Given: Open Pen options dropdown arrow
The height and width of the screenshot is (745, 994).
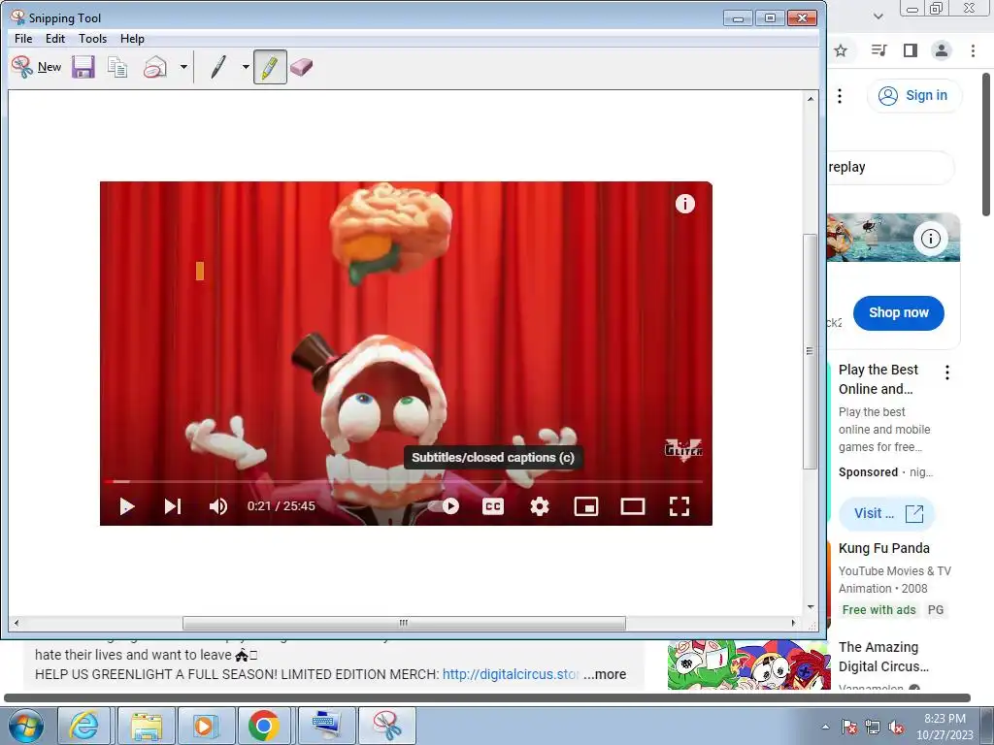Looking at the screenshot, I should coord(246,67).
